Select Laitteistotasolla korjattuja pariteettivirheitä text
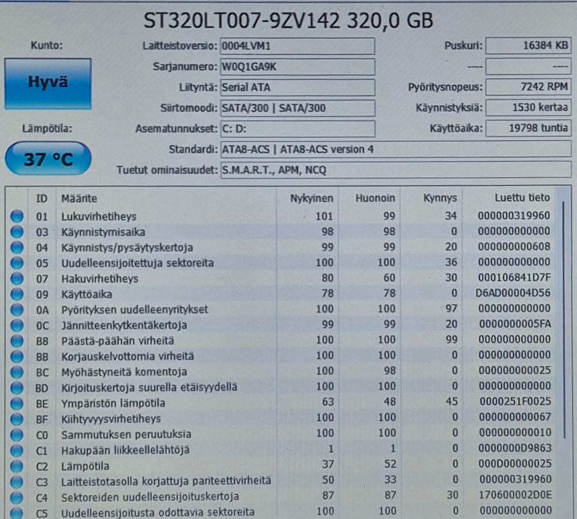This screenshot has height=519, width=577. click(x=166, y=481)
